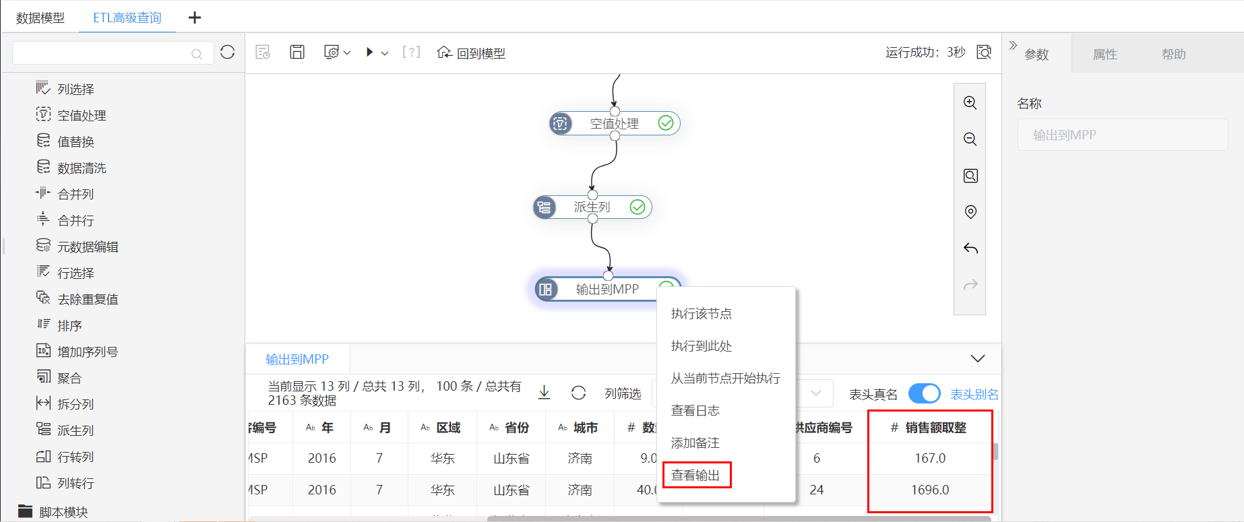Click the run play icon

[x=369, y=52]
